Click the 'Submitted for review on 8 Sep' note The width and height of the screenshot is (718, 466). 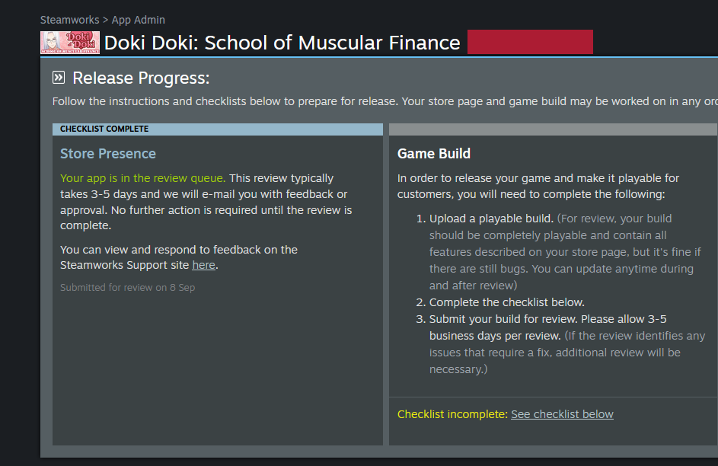pos(127,288)
